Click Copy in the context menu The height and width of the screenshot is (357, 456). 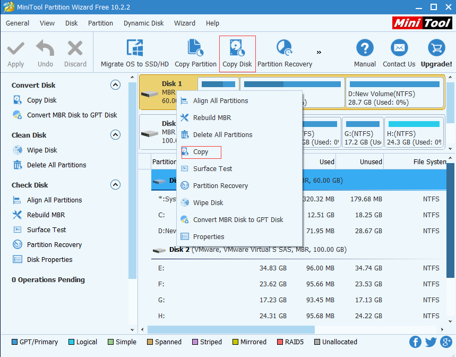click(x=239, y=152)
